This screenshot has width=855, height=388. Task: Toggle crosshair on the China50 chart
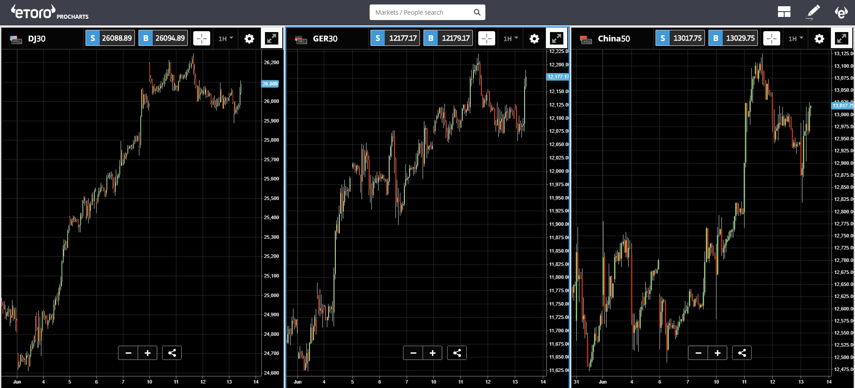(772, 39)
